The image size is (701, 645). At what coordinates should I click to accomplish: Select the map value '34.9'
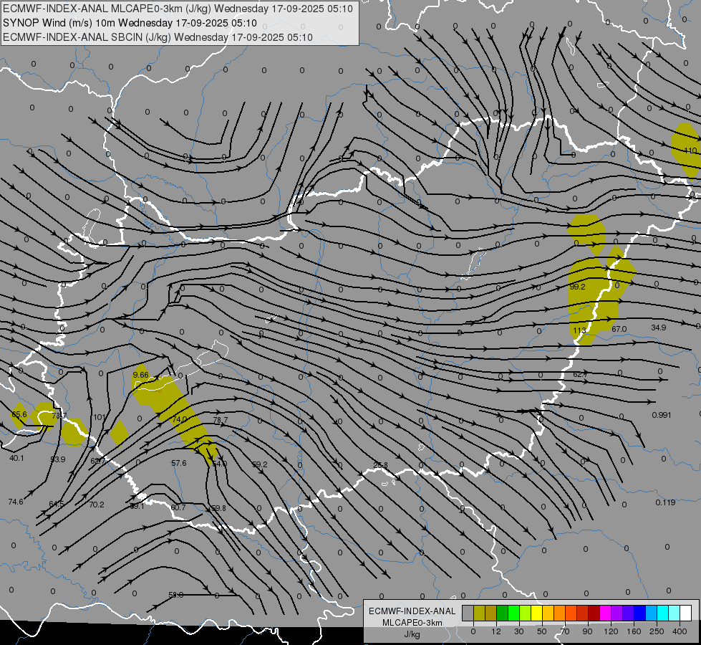pyautogui.click(x=659, y=328)
